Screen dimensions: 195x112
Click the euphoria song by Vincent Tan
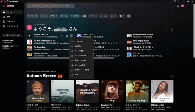[x=143, y=34]
